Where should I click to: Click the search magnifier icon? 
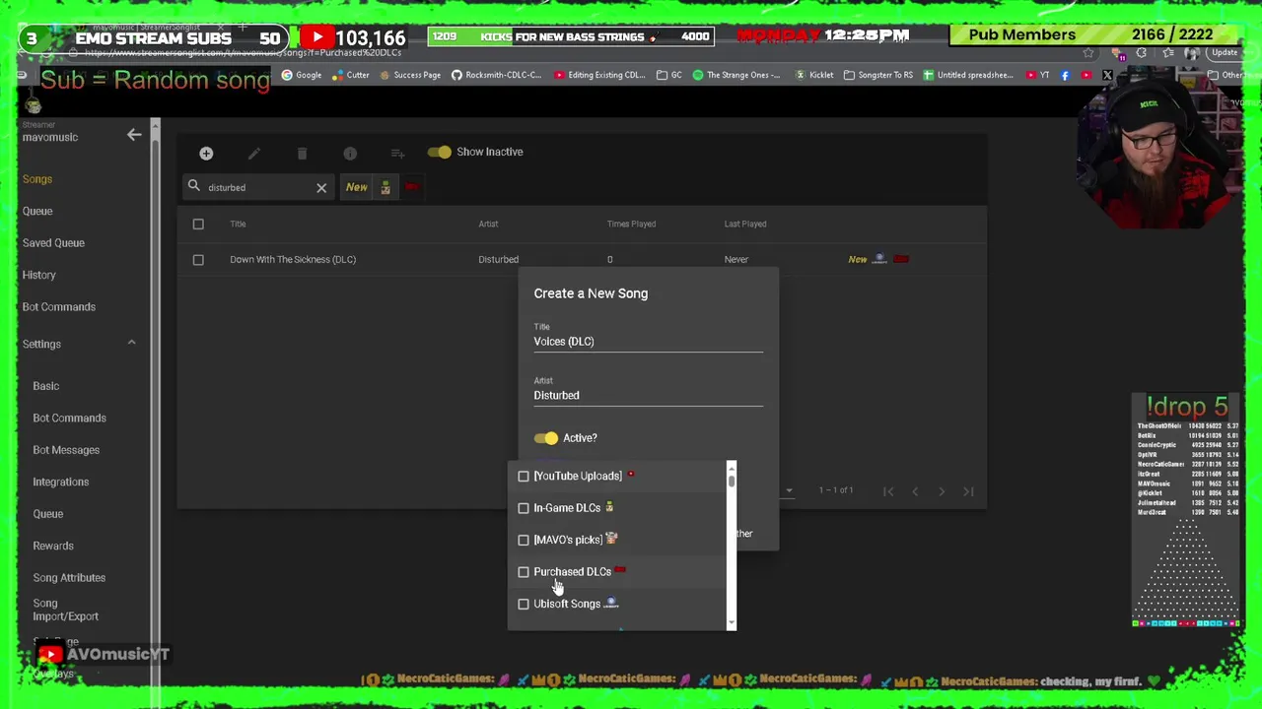(x=194, y=186)
